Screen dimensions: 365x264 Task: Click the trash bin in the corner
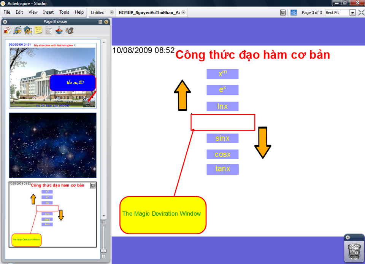tap(354, 251)
